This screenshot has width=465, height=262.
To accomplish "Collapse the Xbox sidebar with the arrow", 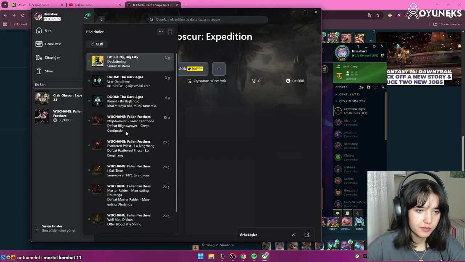I will (x=101, y=20).
